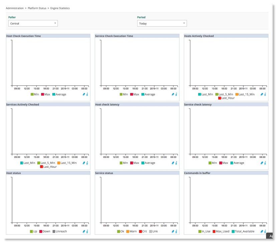Click the pencil icon under Host Check Execution Time
The image size is (276, 242).
(84, 94)
